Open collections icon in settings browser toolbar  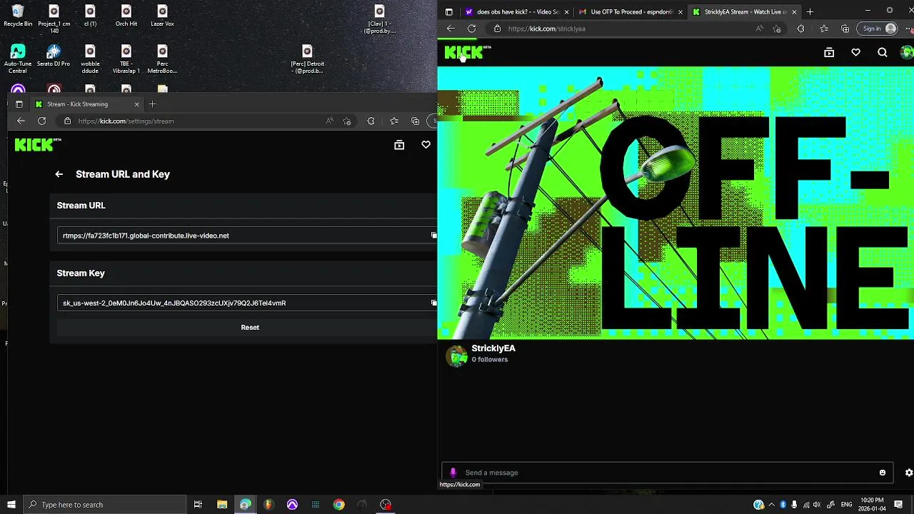[416, 121]
